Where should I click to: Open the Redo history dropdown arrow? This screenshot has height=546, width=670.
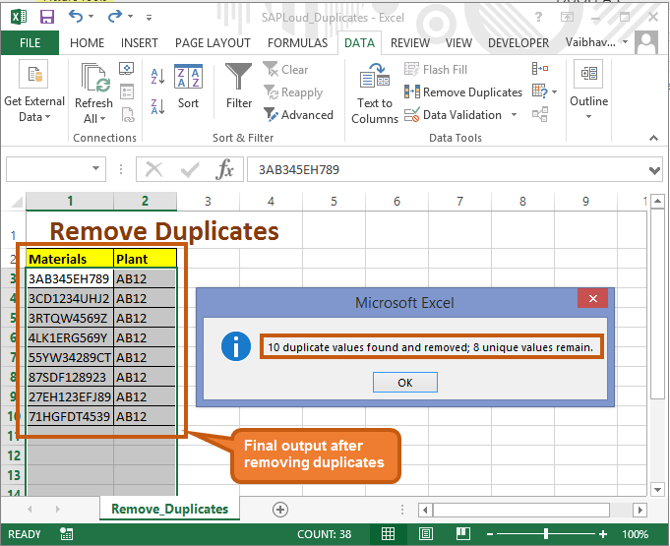(x=130, y=17)
